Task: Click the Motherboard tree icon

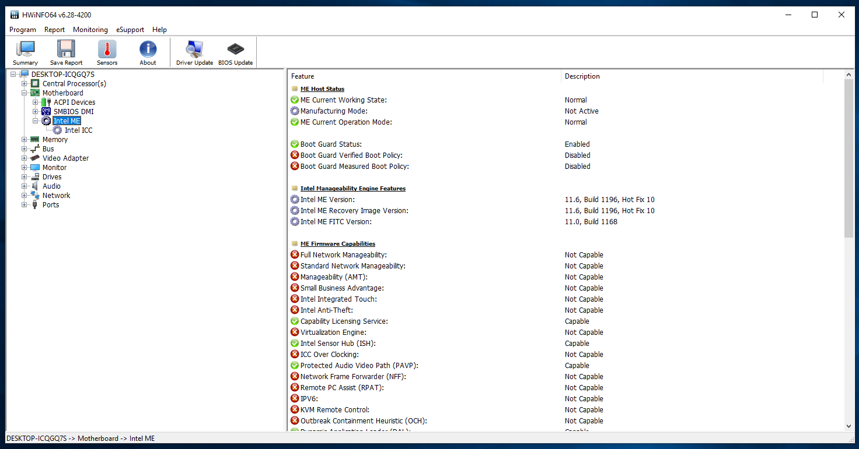Action: click(x=35, y=93)
